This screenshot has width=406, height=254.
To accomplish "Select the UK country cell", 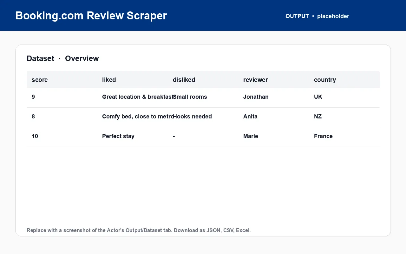I will pyautogui.click(x=318, y=97).
